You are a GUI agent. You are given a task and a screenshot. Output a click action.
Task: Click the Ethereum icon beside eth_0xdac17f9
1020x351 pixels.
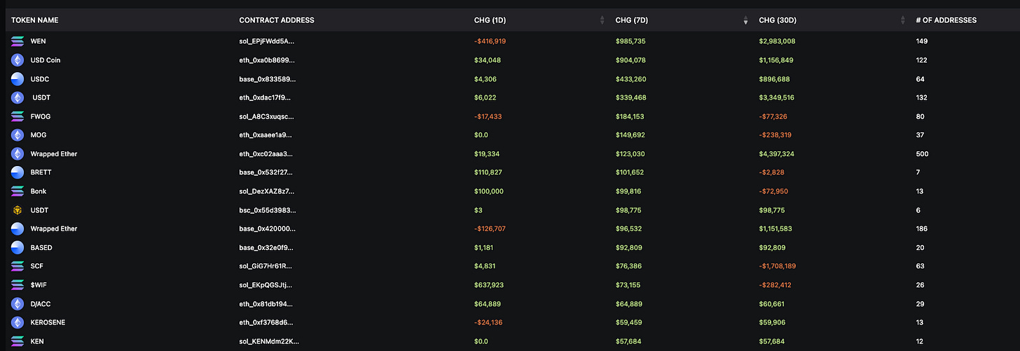[x=18, y=98]
